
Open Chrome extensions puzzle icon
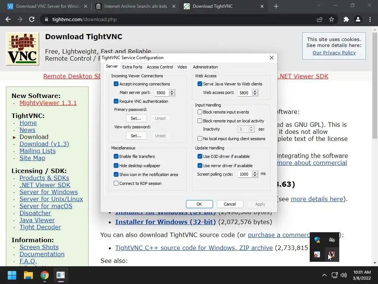pos(346,19)
